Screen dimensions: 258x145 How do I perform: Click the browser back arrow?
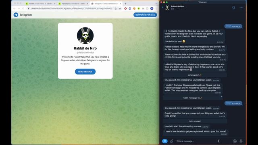pyautogui.click(x=15, y=8)
